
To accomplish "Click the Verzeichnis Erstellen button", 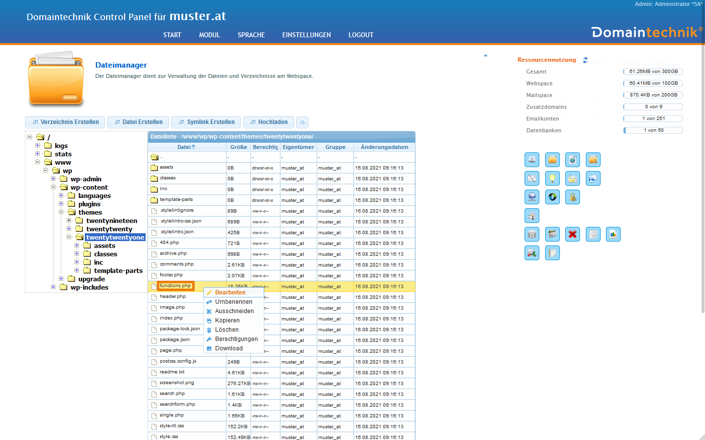I will (x=65, y=122).
